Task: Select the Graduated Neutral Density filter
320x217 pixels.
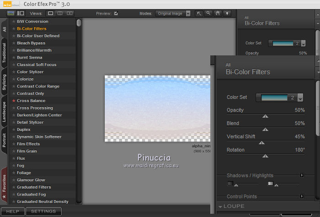Action: coord(43,201)
